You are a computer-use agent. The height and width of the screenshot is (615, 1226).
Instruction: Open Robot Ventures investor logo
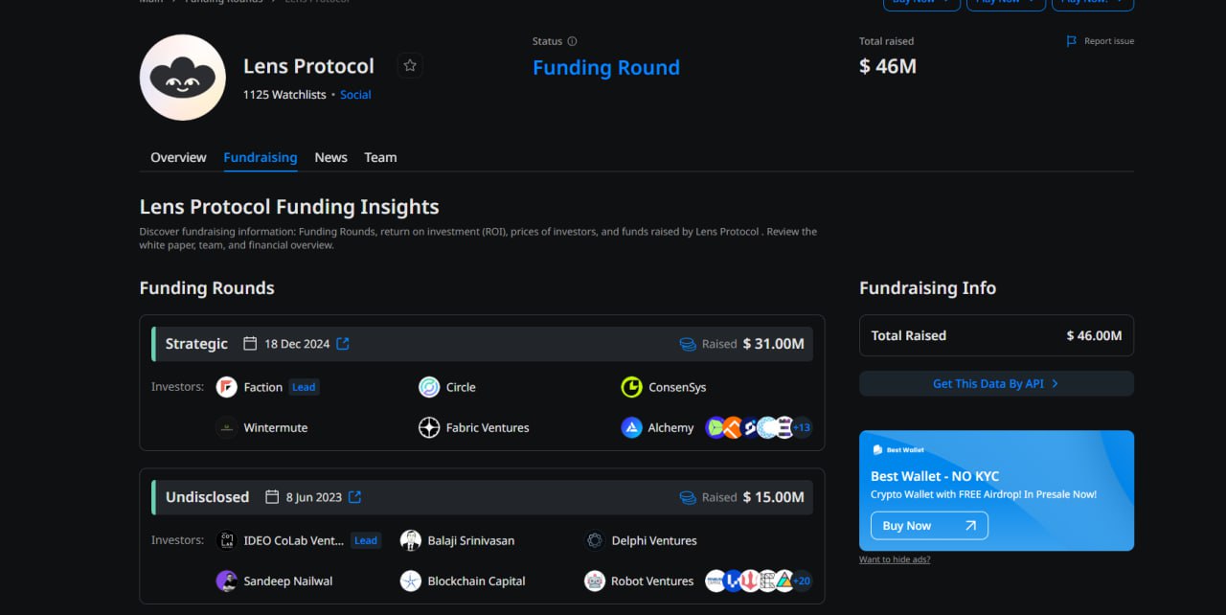click(595, 581)
